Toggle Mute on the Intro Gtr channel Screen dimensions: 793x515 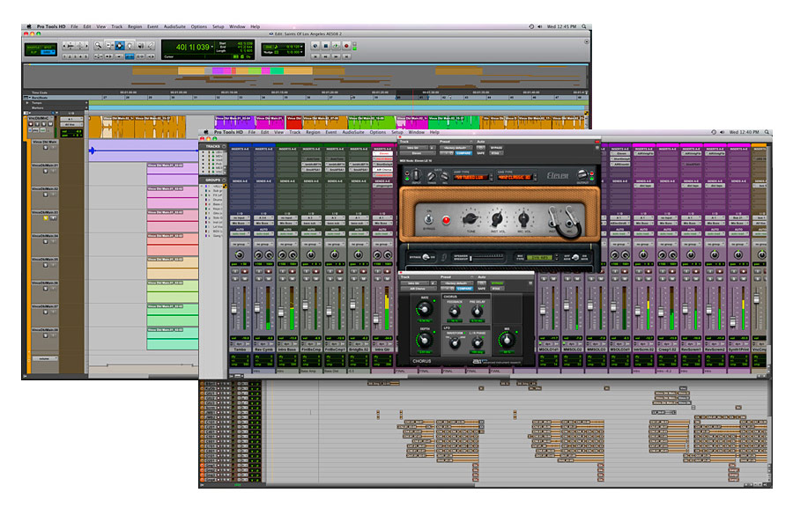tap(388, 278)
